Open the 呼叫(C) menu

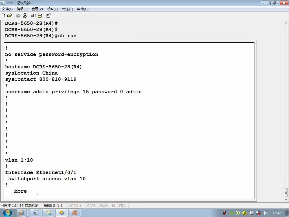pos(52,9)
